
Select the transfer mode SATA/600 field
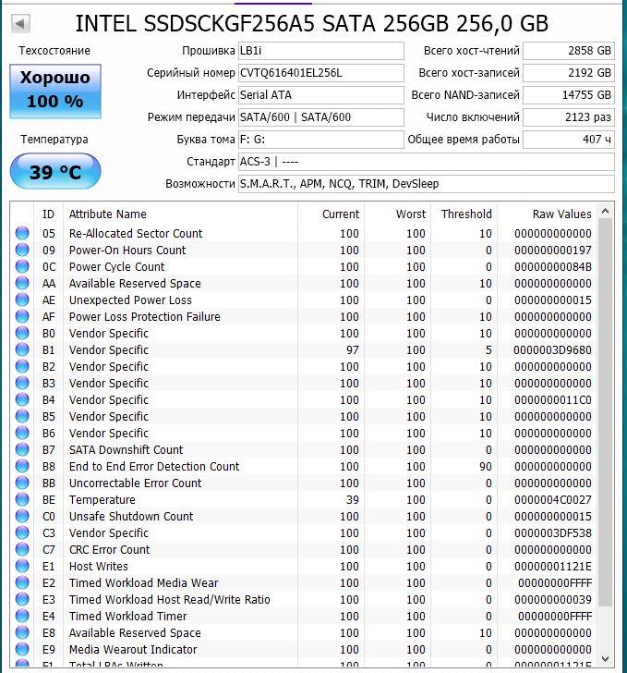(320, 117)
